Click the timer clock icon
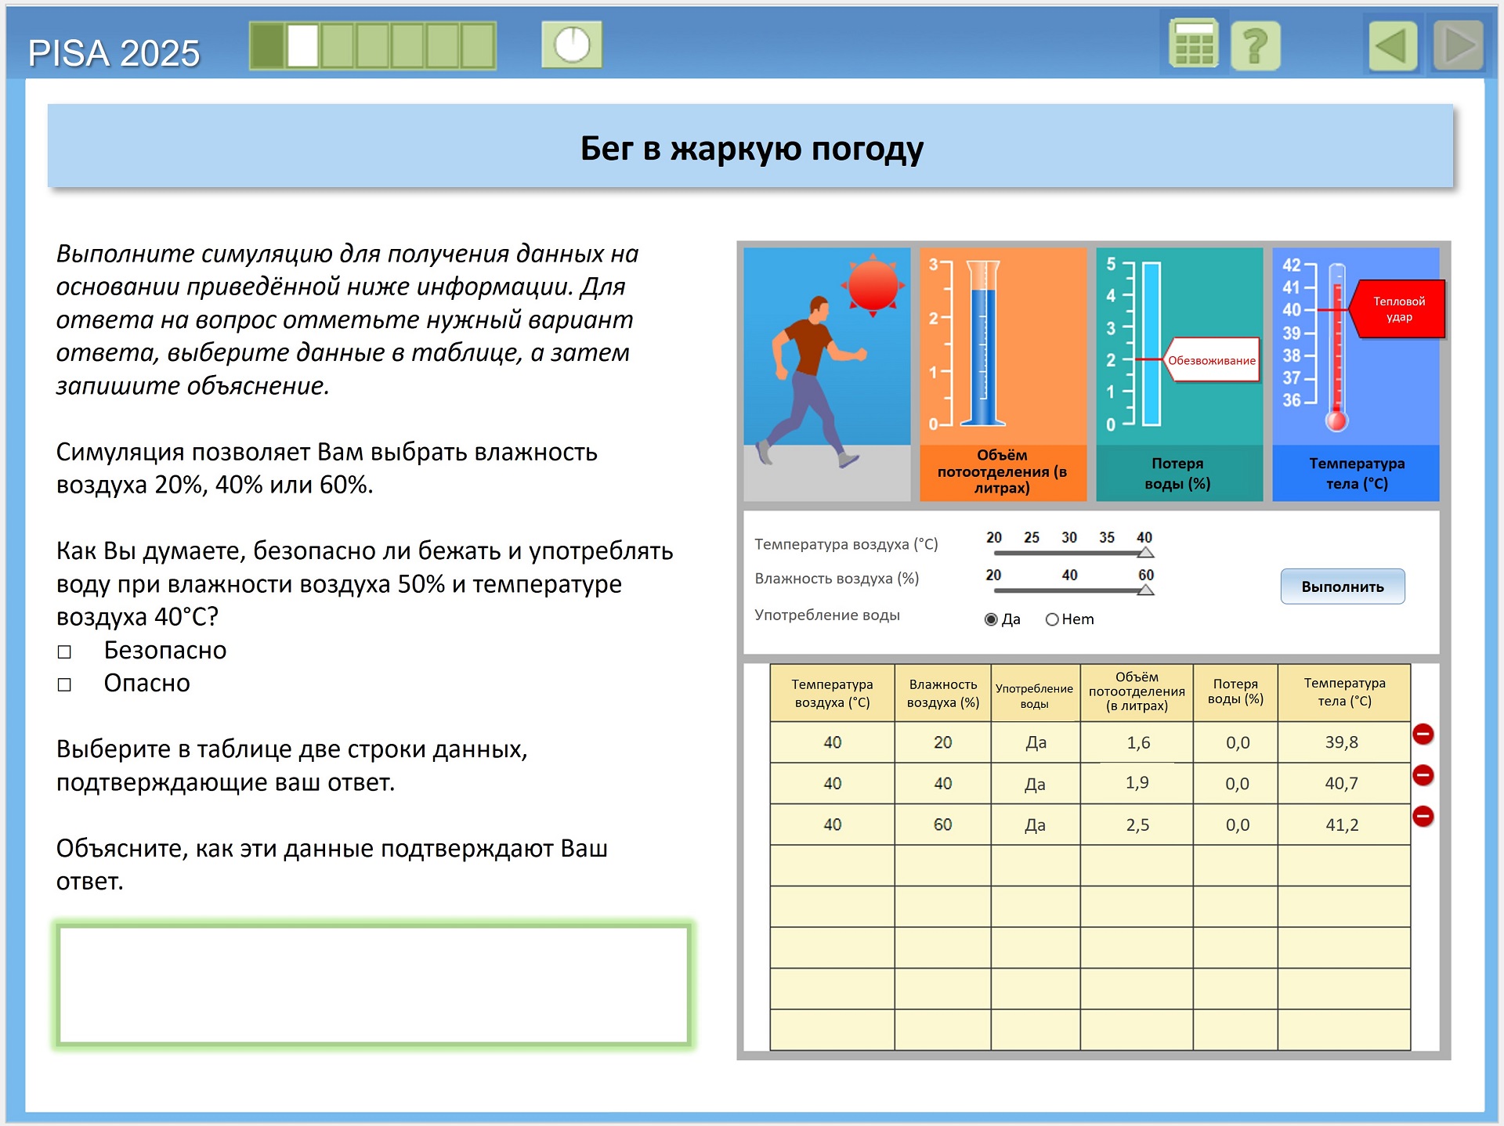The width and height of the screenshot is (1504, 1126). (x=572, y=45)
